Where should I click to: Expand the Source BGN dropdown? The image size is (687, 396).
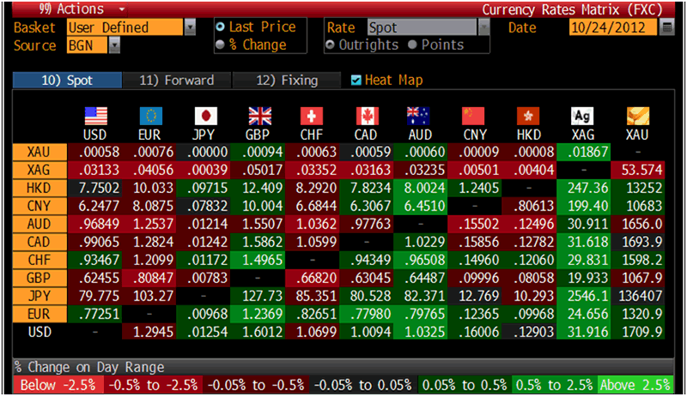tap(114, 45)
